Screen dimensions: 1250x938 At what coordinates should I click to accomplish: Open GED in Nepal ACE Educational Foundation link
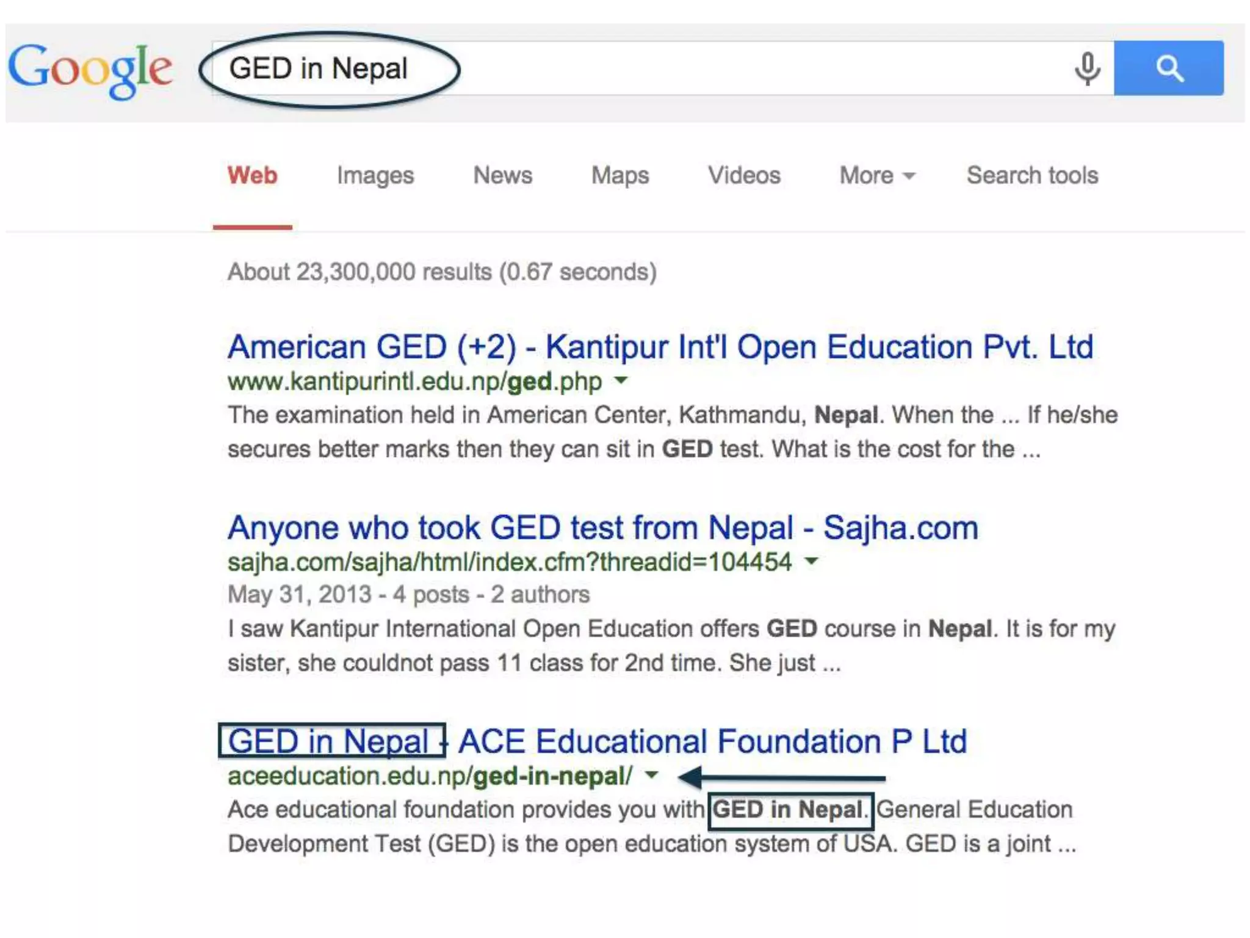click(597, 741)
